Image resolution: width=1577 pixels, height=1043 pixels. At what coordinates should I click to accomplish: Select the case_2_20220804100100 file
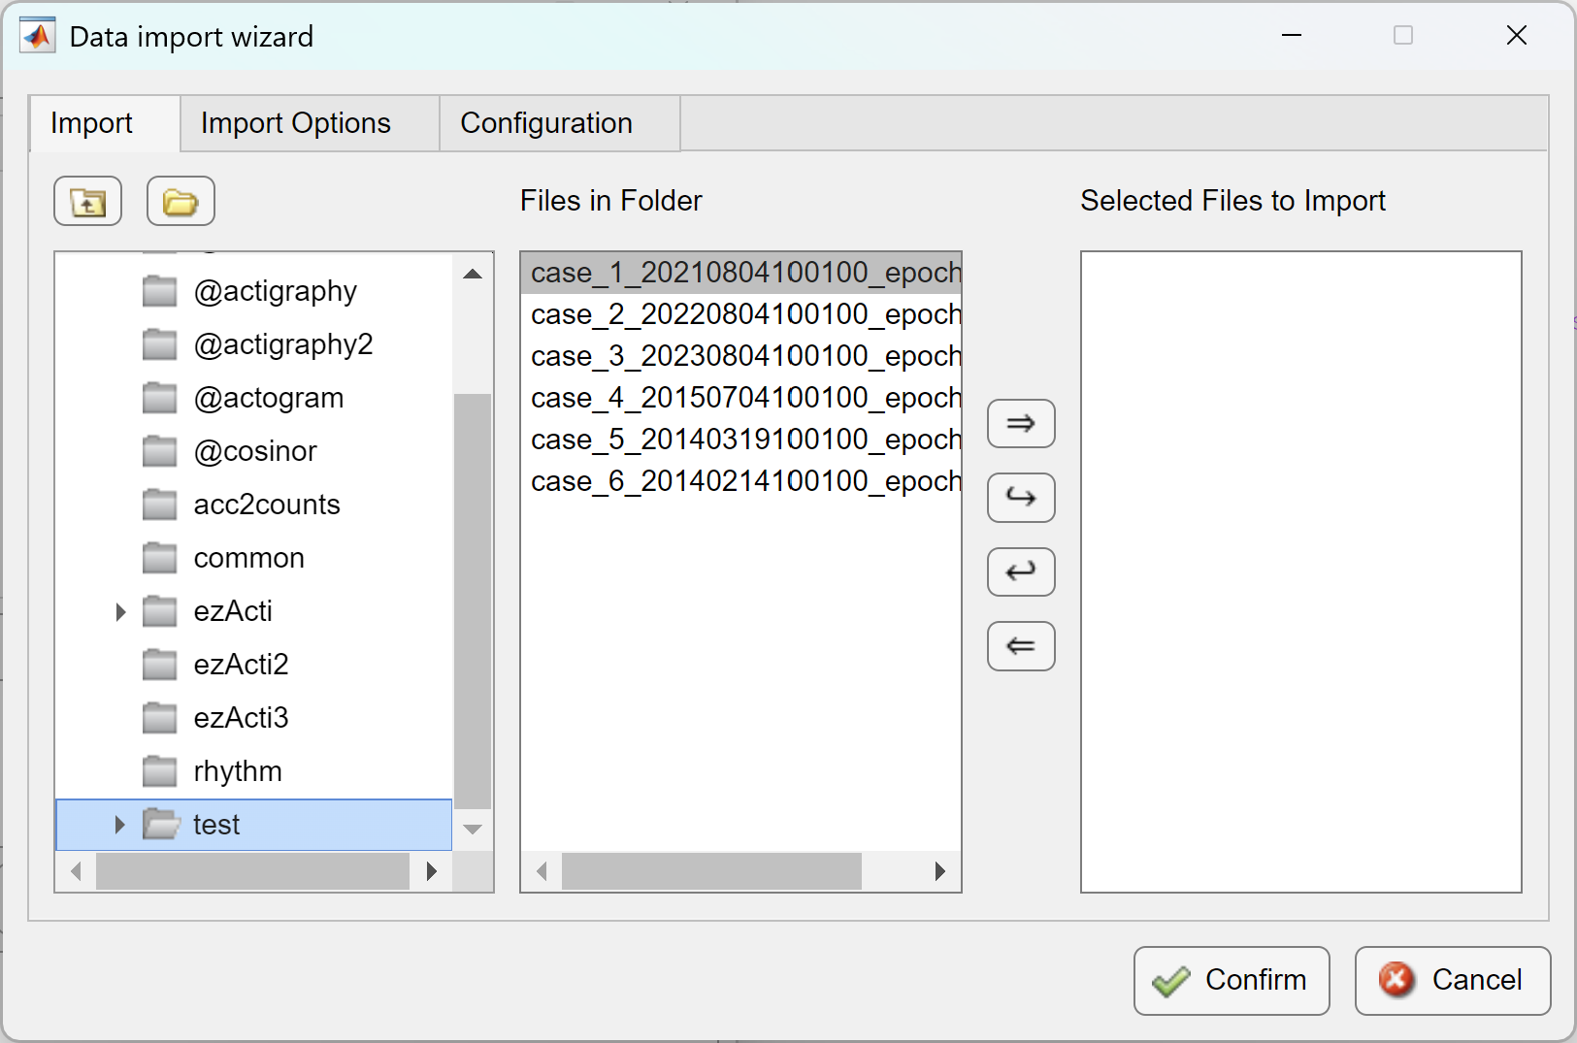point(743,313)
